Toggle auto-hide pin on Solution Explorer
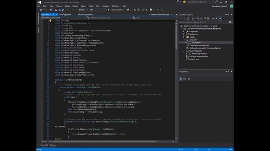The height and width of the screenshot is (151, 270). [x=229, y=15]
